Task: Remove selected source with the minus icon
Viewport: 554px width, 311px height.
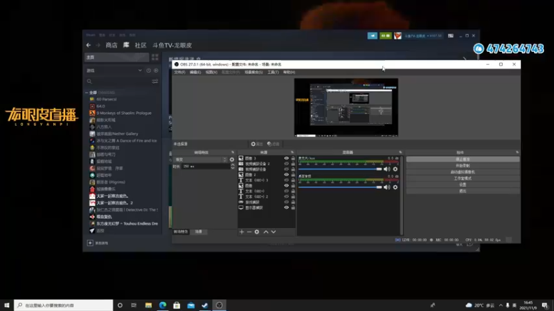Action: coord(249,232)
